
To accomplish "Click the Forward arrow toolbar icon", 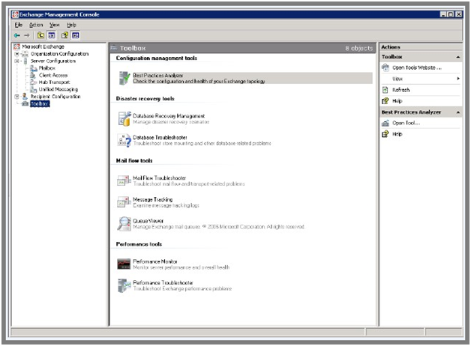I will [27, 35].
